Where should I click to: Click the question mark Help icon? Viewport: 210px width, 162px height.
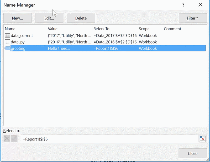[x=183, y=5]
